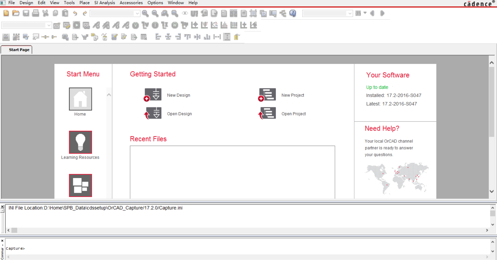
Task: Click the Cut scissors icon
Action: [x=46, y=13]
